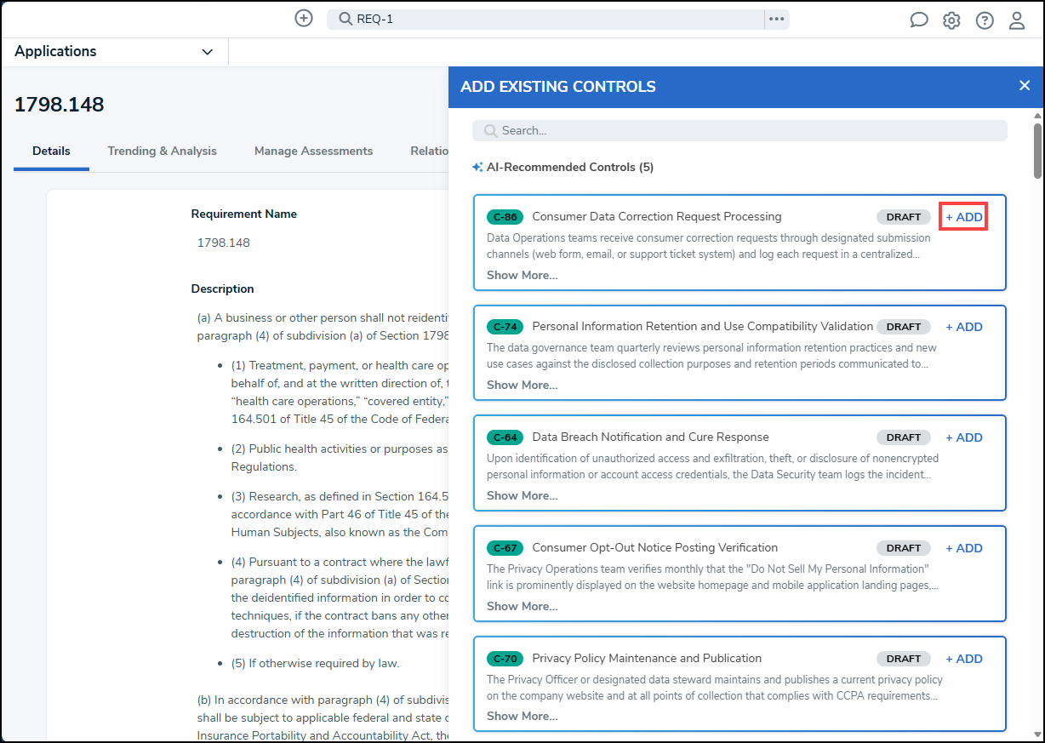Screen dimensions: 1045x743
Task: Click the three-dots search options icon
Action: (776, 19)
